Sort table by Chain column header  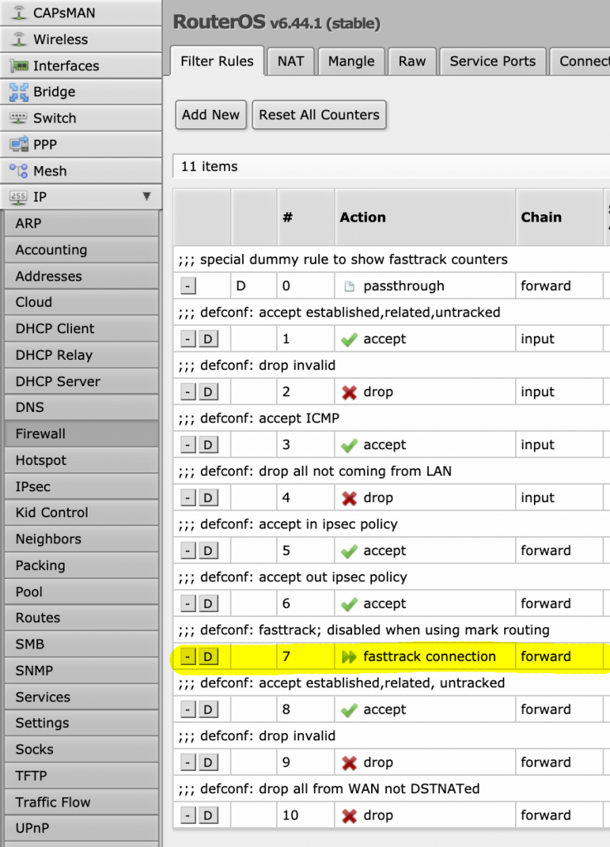tap(560, 218)
